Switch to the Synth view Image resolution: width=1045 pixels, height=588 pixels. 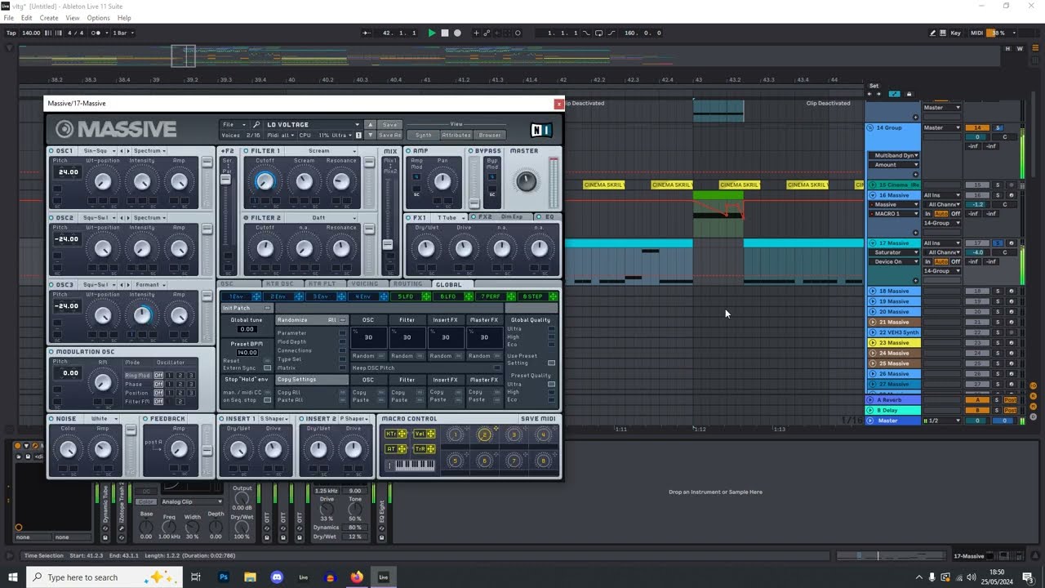[424, 135]
